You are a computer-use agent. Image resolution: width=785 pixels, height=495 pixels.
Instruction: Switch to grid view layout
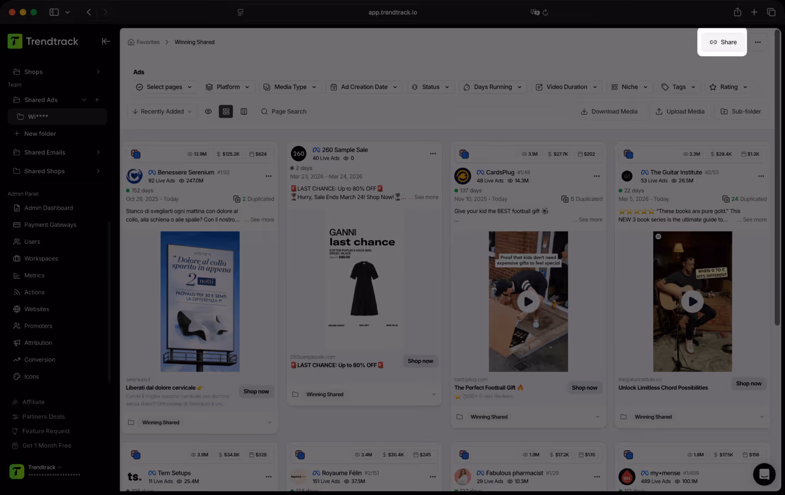(226, 111)
